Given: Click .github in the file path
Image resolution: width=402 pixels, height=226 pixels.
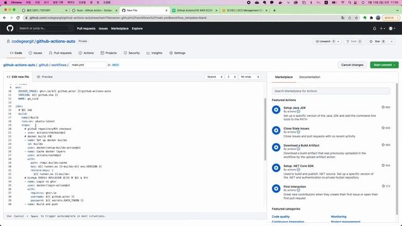Looking at the screenshot, I should pos(43,65).
